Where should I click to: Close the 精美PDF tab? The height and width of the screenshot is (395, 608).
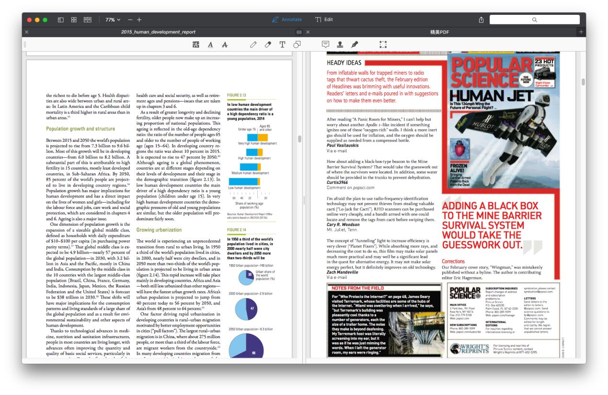[x=308, y=32]
